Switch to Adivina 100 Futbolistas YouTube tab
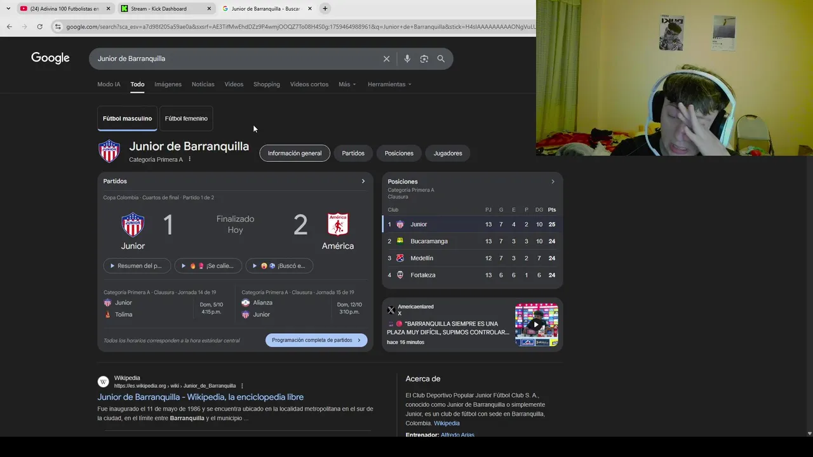 [x=65, y=9]
